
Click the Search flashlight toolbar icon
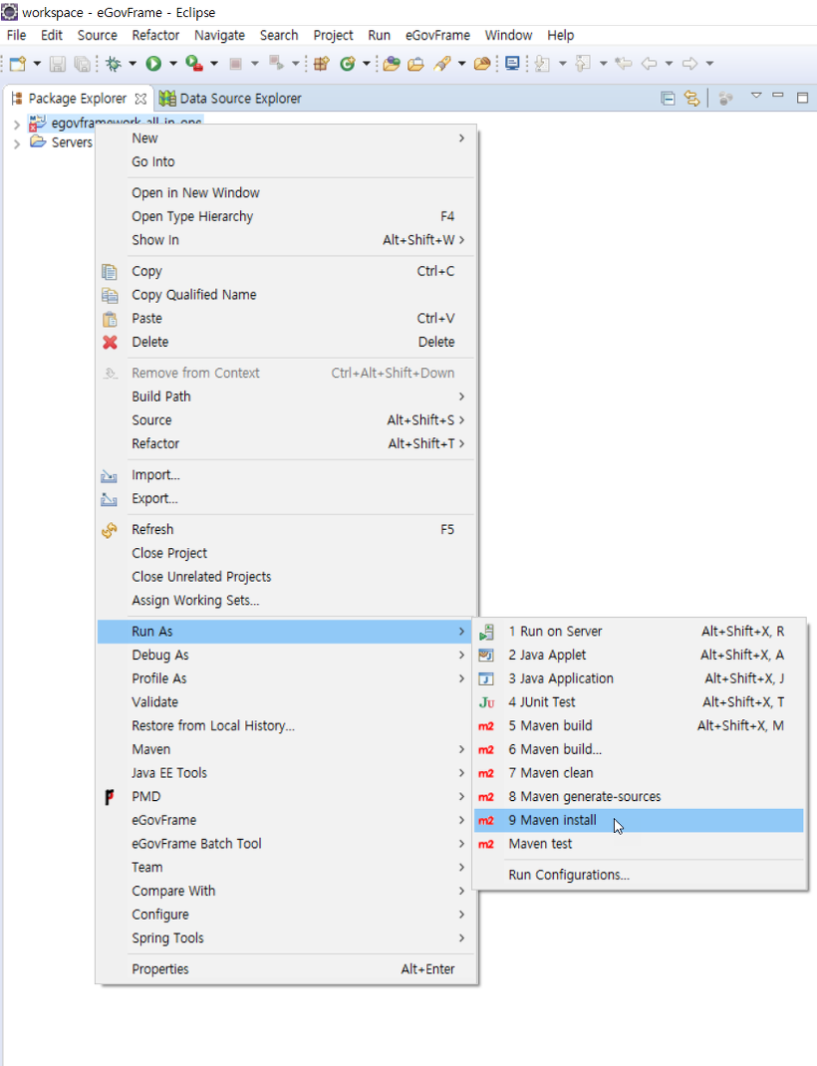[x=442, y=64]
